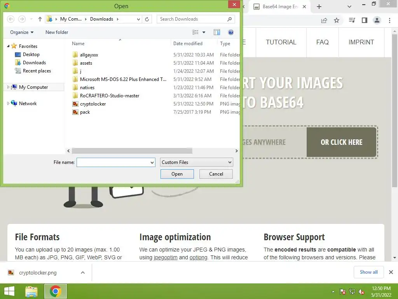
Task: Open File Explorer from taskbar
Action: 31,291
